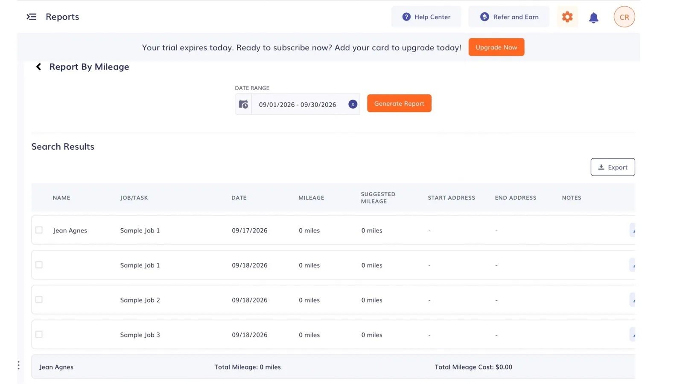This screenshot has height=384, width=683.
Task: Click the SUGGESTED MILEAGE column header
Action: [378, 198]
